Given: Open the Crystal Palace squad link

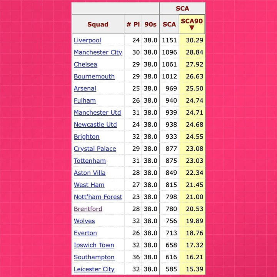Looking at the screenshot, I should tap(95, 149).
